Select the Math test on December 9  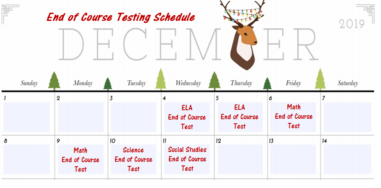[81, 159]
